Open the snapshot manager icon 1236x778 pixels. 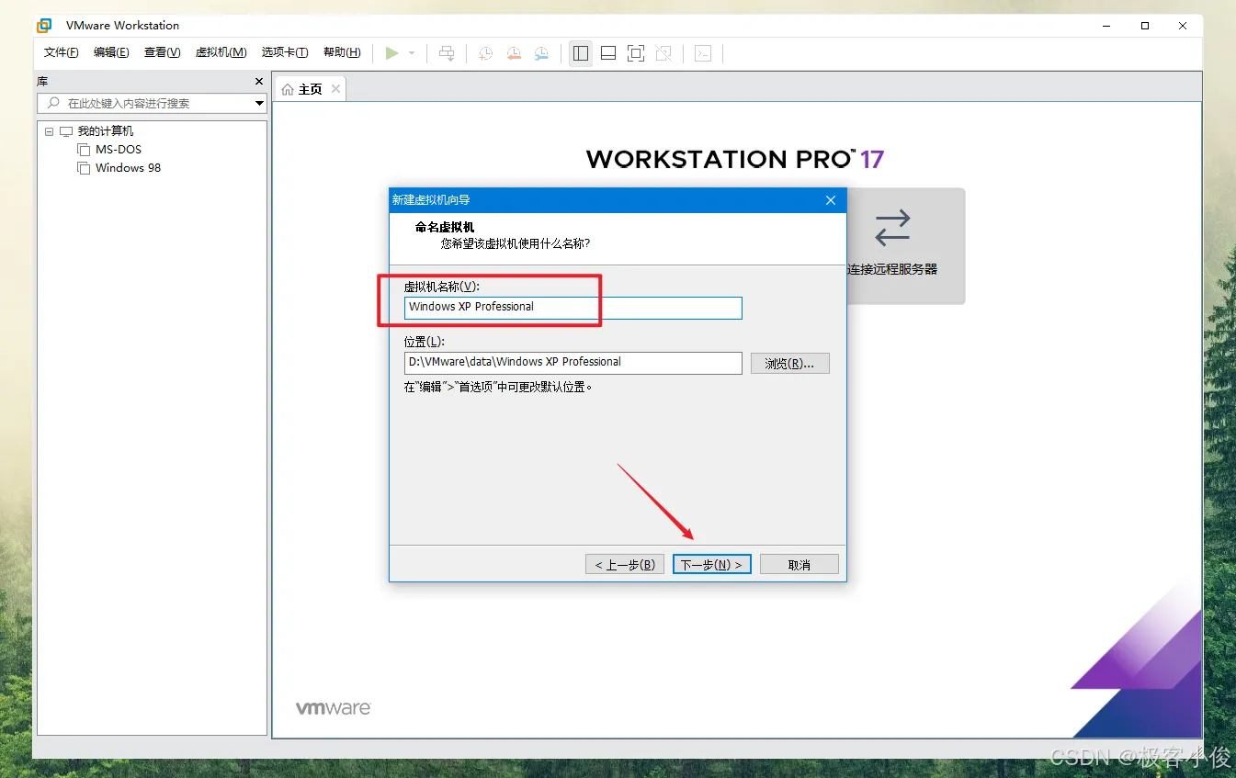click(542, 53)
